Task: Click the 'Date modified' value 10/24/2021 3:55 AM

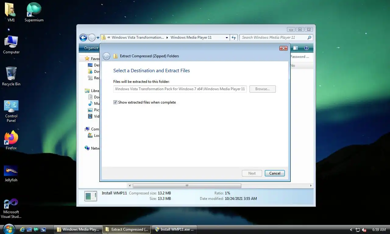Action: click(241, 199)
